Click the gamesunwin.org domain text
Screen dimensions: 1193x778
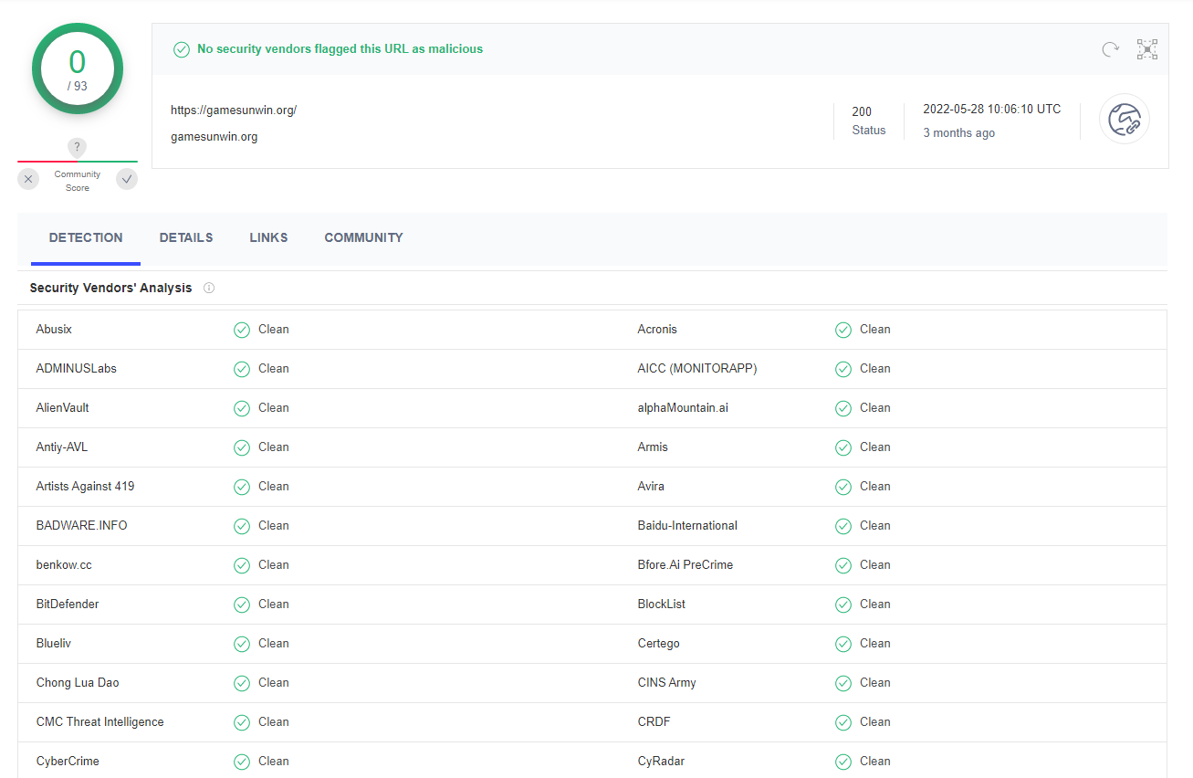[214, 137]
